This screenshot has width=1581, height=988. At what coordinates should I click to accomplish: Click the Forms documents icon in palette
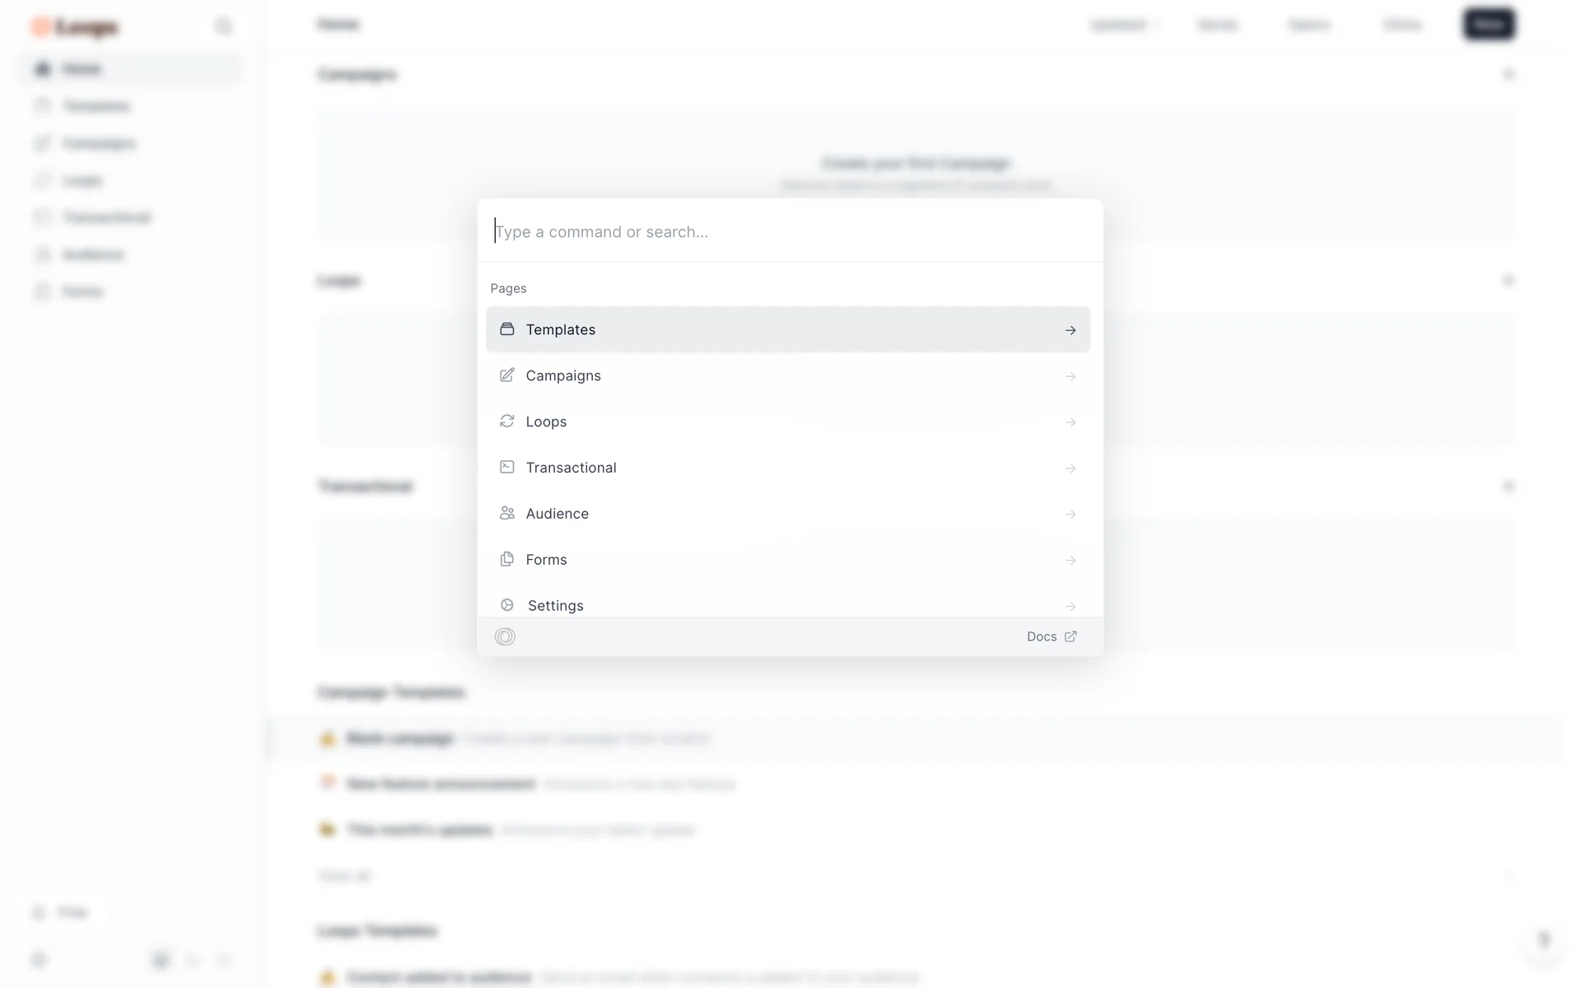pyautogui.click(x=507, y=560)
